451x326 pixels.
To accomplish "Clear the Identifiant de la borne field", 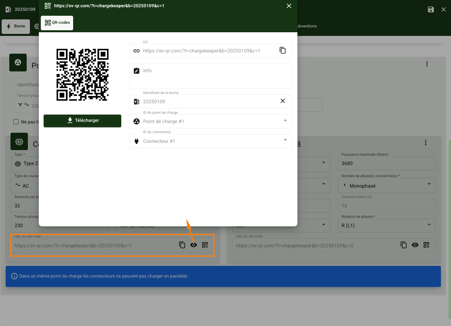I will tap(282, 101).
